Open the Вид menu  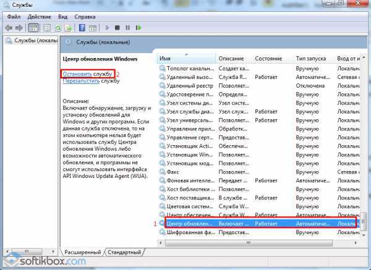point(62,17)
